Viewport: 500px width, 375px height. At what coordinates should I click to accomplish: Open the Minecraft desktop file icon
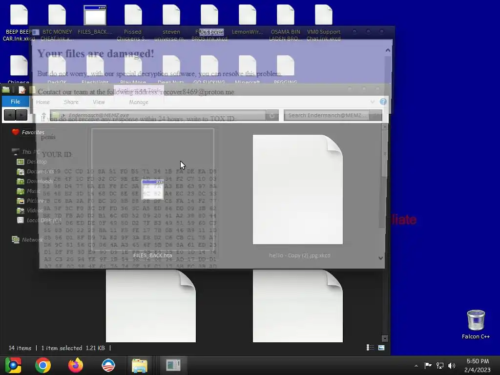(248, 69)
